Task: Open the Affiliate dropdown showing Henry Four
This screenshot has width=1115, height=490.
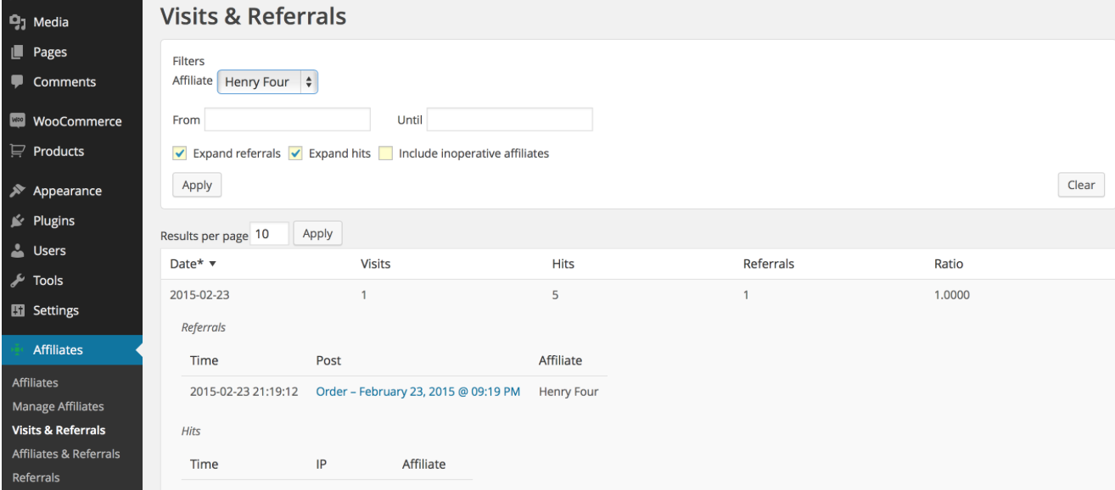Action: [267, 82]
